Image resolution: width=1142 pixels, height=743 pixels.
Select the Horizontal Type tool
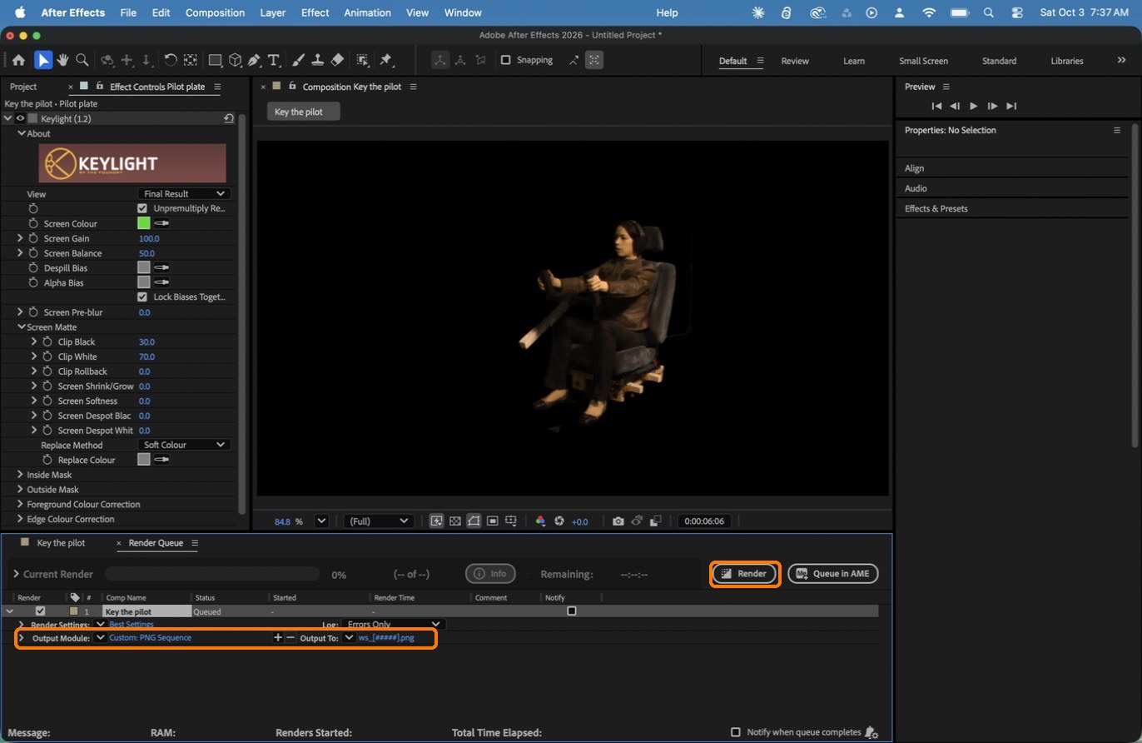click(273, 60)
